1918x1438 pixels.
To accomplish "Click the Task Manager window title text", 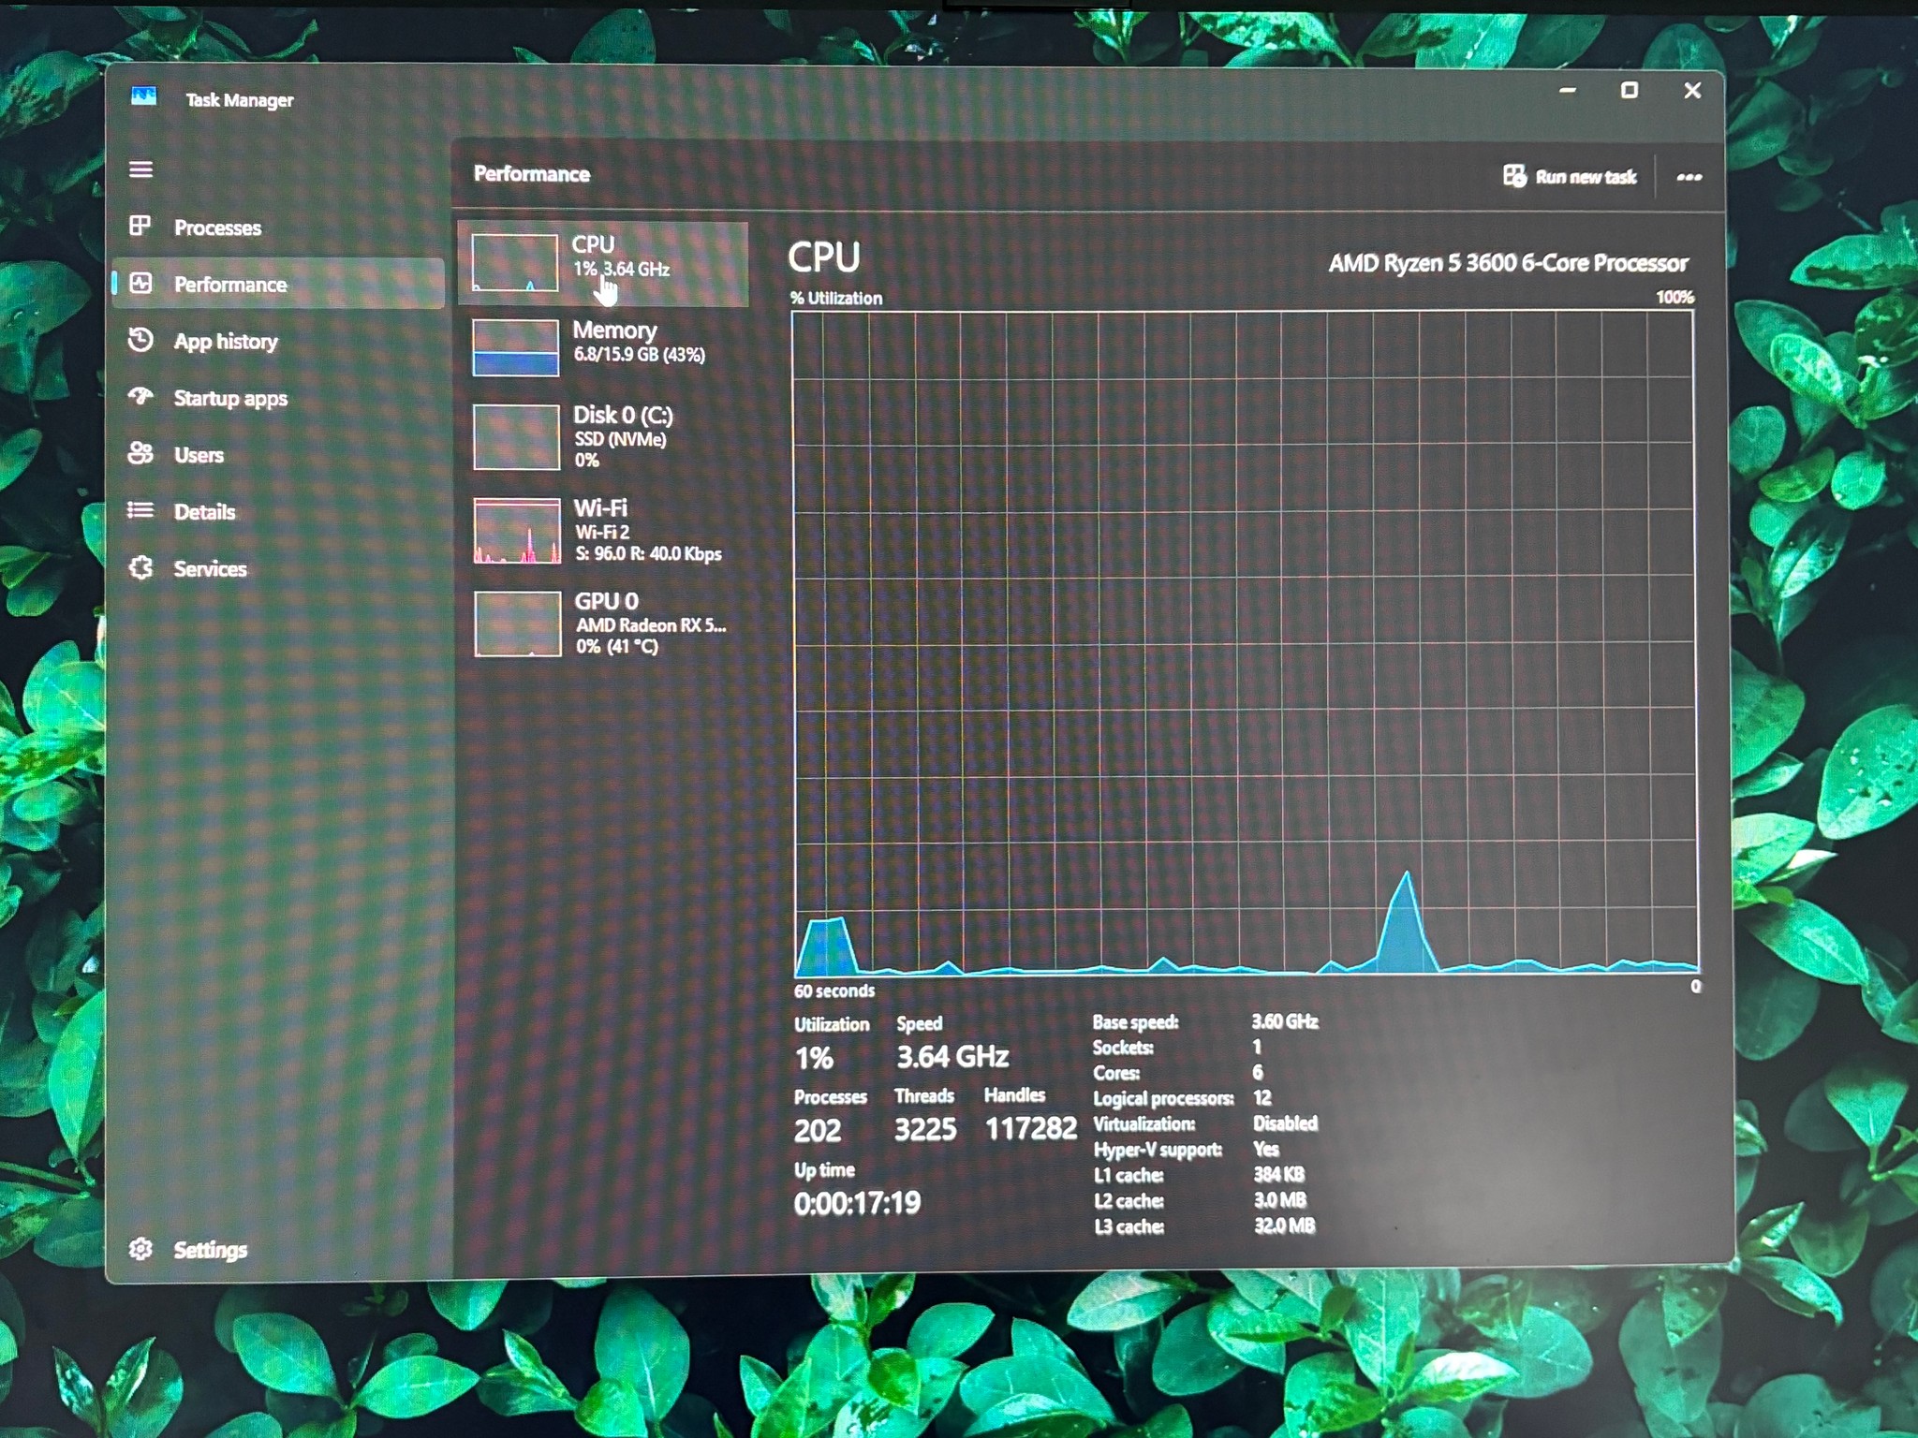I will 239,100.
